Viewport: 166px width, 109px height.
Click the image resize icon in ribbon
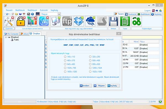point(32,21)
